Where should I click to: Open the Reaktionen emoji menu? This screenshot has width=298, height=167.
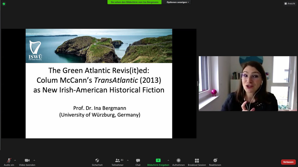(x=215, y=160)
